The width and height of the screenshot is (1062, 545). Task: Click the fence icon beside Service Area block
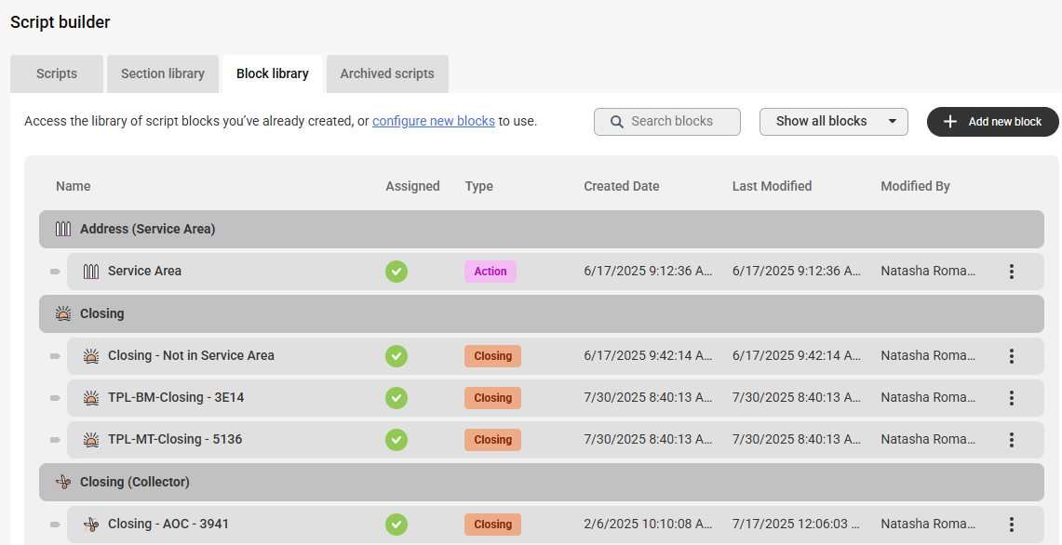tap(91, 272)
